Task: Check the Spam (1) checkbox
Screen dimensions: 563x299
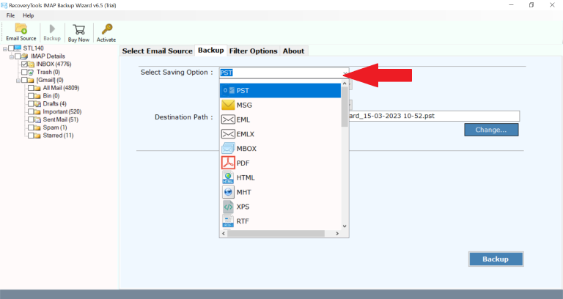Action: pos(31,128)
